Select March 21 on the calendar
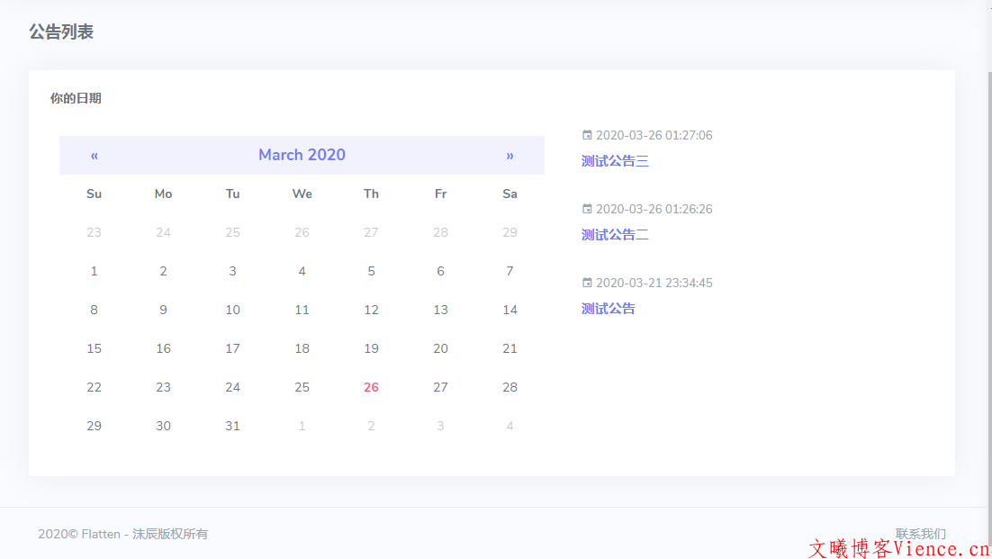 pyautogui.click(x=510, y=348)
